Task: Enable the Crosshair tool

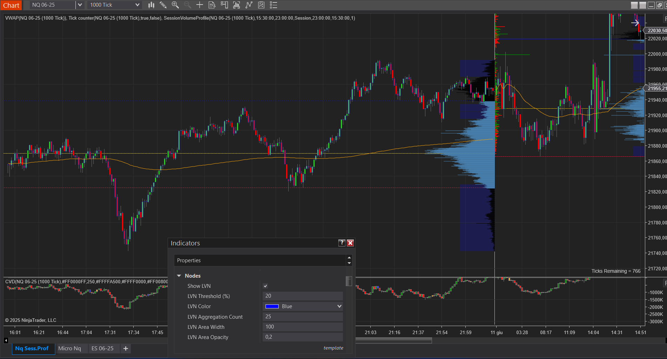Action: click(x=199, y=5)
